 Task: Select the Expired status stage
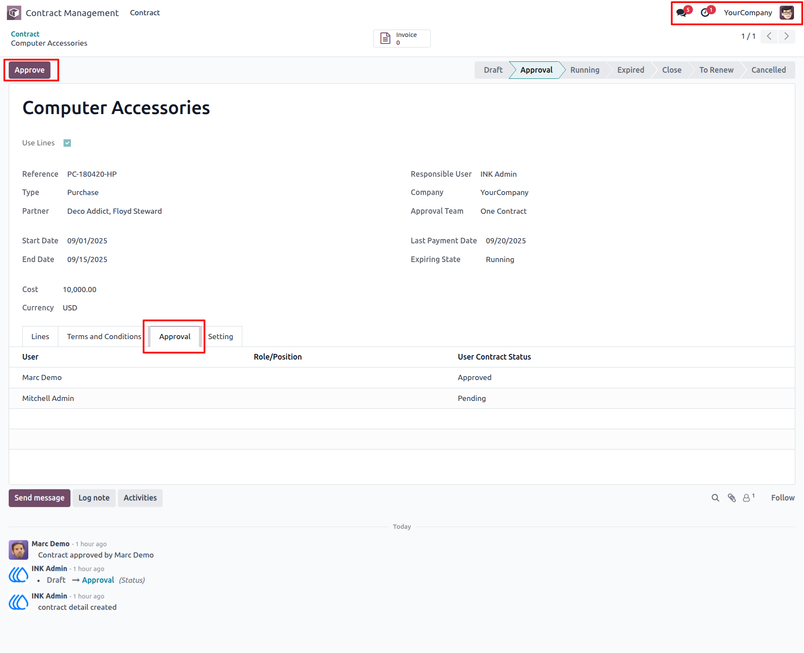tap(630, 70)
